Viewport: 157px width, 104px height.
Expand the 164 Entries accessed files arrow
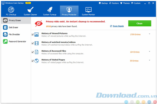pyautogui.click(x=149, y=51)
